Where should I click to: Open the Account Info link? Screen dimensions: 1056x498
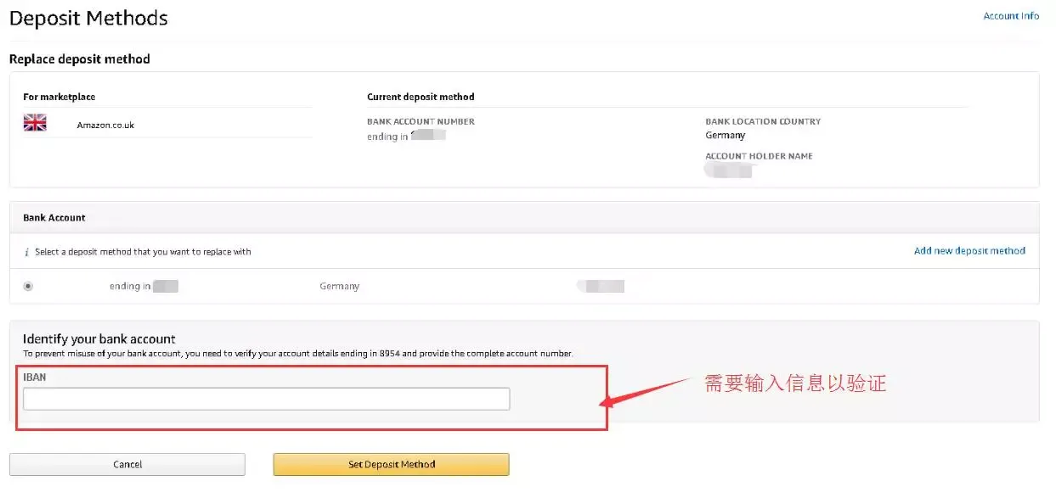pos(1011,16)
